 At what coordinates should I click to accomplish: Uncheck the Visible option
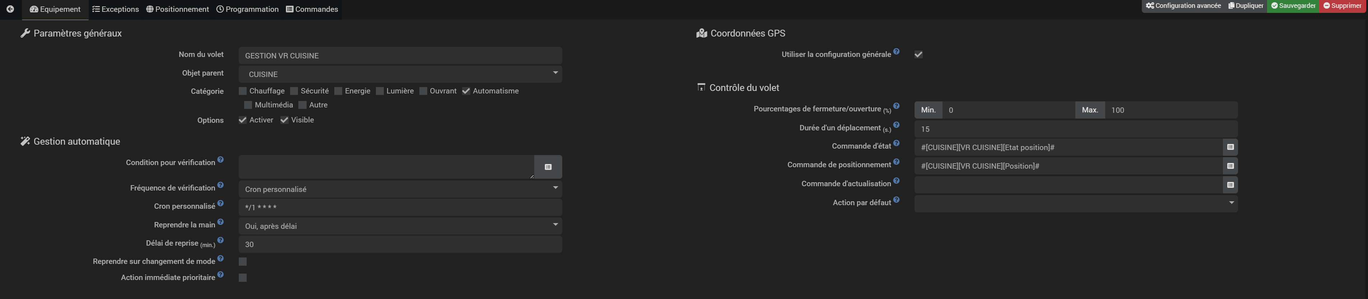pyautogui.click(x=285, y=120)
